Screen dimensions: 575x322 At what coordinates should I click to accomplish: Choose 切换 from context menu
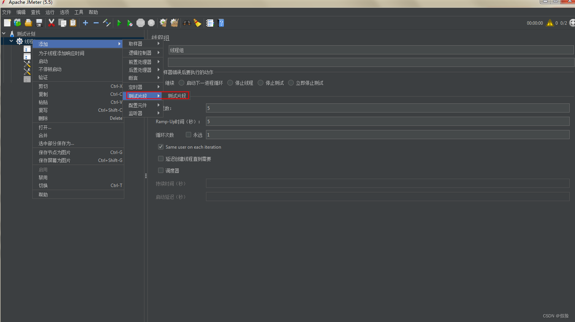(78, 186)
